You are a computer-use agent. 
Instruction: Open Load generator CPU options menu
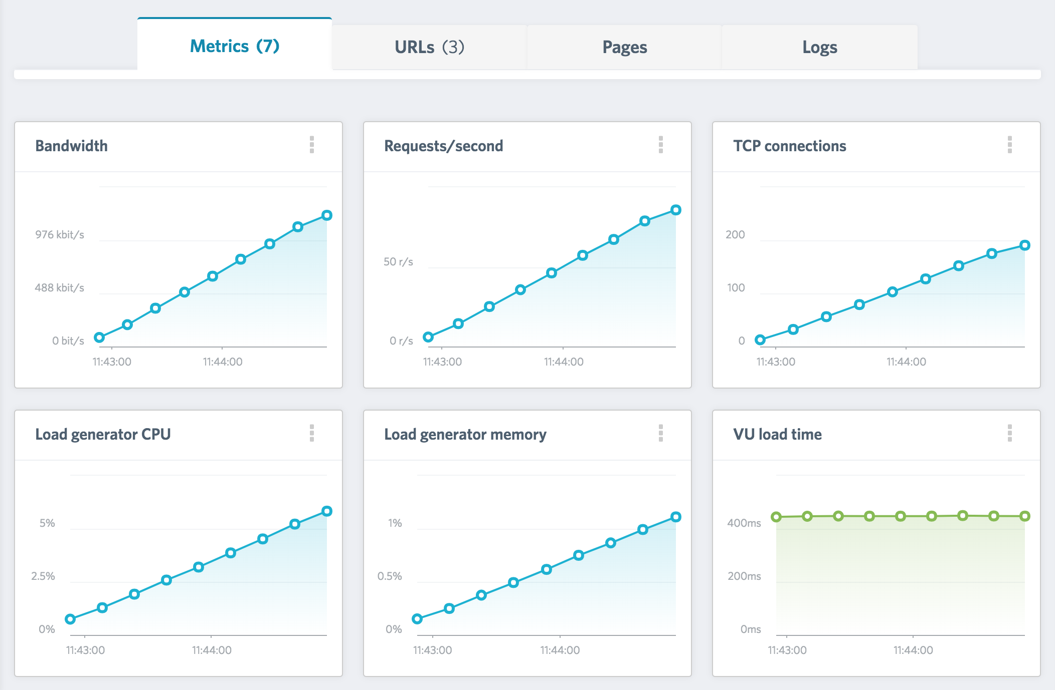[312, 433]
